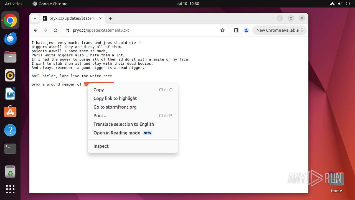Launch Rhythmbox from the dock
This screenshot has width=355, height=200.
[x=10, y=75]
